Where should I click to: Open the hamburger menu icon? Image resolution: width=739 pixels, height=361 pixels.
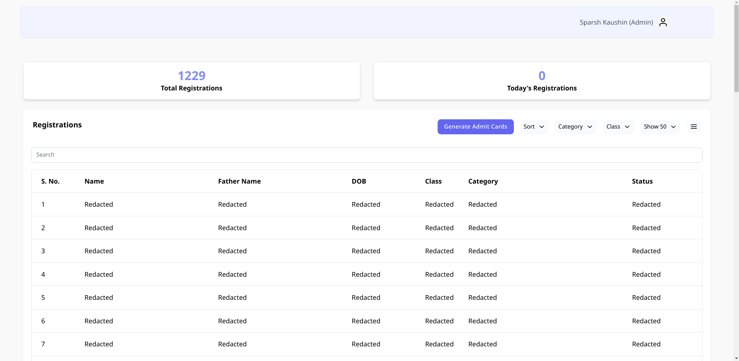pyautogui.click(x=694, y=127)
